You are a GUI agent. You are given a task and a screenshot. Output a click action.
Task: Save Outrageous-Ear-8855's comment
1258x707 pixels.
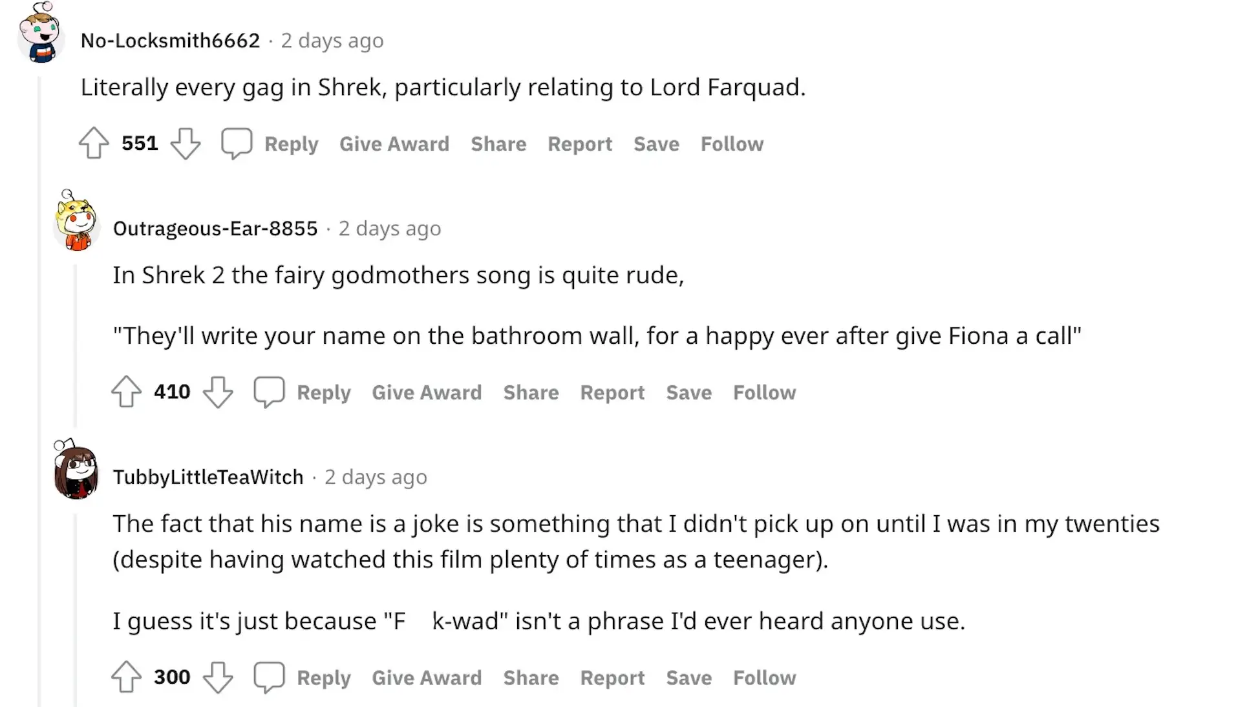click(x=688, y=392)
